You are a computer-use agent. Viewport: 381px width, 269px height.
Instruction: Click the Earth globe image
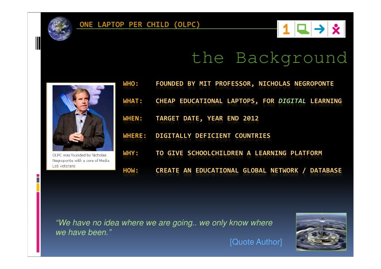[x=60, y=28]
